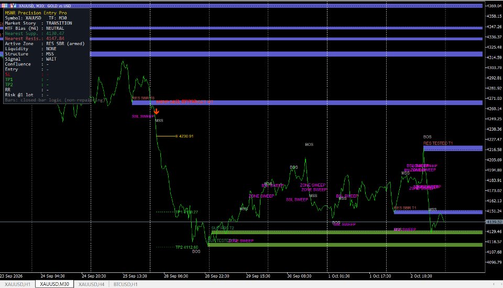The width and height of the screenshot is (503, 288).
Task: Click the Structure MSS row in panel
Action: pos(29,54)
